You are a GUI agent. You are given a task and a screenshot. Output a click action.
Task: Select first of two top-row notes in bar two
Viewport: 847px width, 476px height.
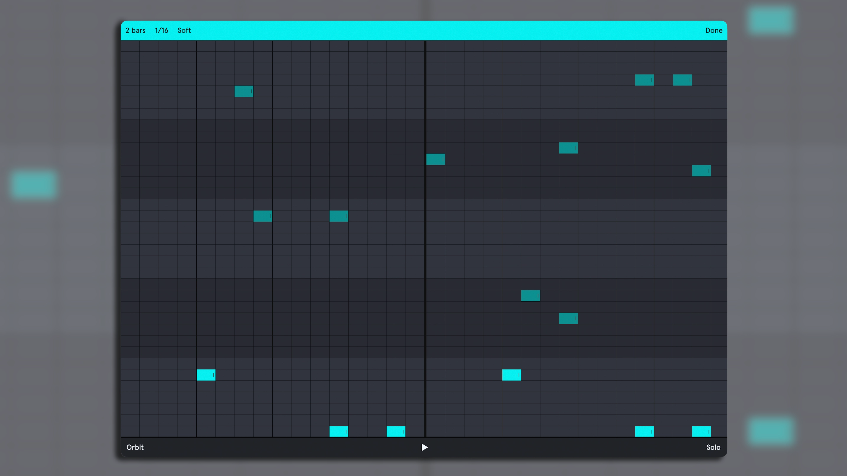pos(644,80)
